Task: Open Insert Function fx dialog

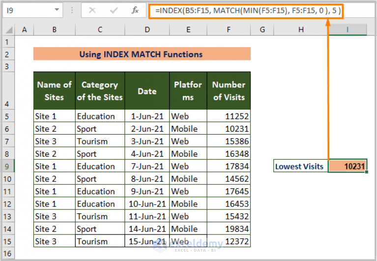Action: coord(135,10)
